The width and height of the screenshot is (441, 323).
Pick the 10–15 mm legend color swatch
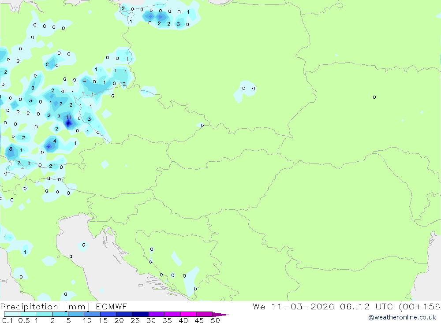tap(92, 314)
